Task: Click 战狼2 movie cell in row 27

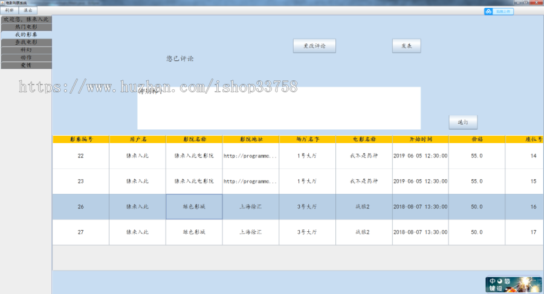Action: pyautogui.click(x=364, y=232)
